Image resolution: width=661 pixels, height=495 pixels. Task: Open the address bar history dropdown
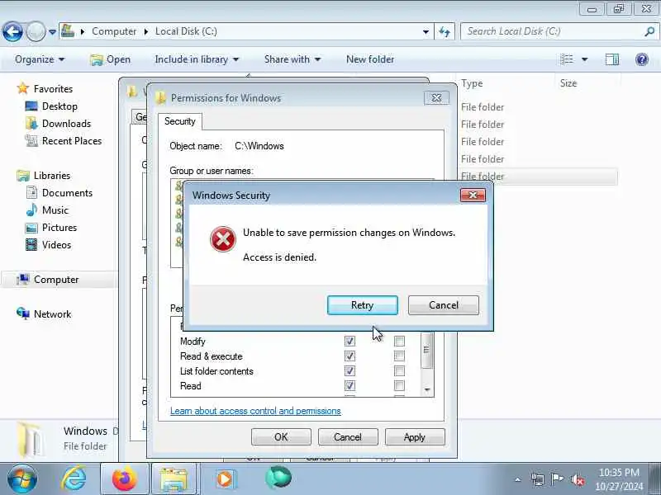pos(426,32)
